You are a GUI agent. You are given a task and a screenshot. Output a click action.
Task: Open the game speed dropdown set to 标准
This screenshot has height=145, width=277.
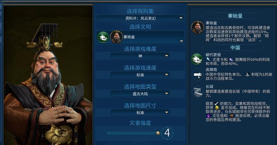[x=140, y=75]
